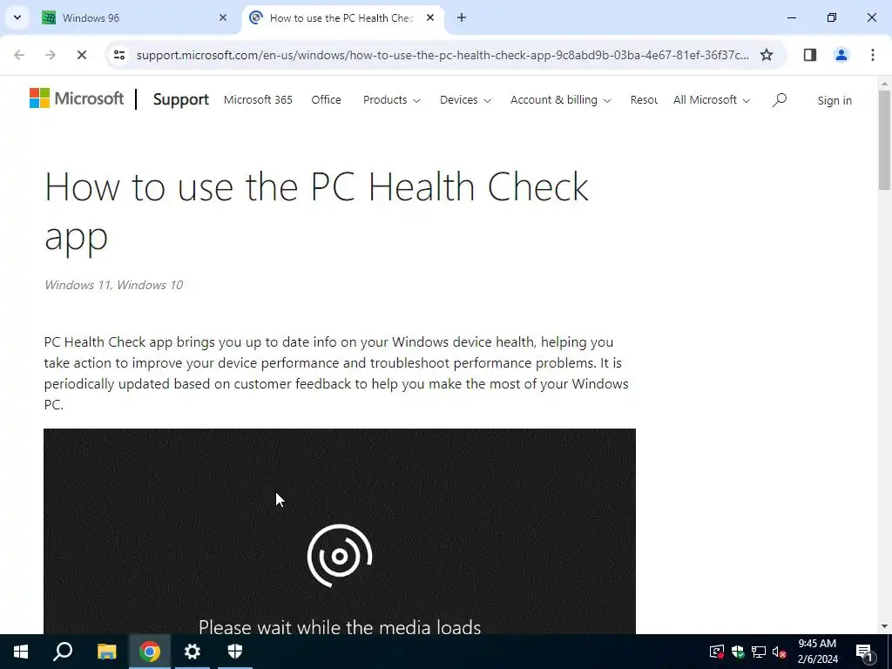Image resolution: width=892 pixels, height=669 pixels.
Task: Open the truncated Resources menu
Action: point(644,100)
